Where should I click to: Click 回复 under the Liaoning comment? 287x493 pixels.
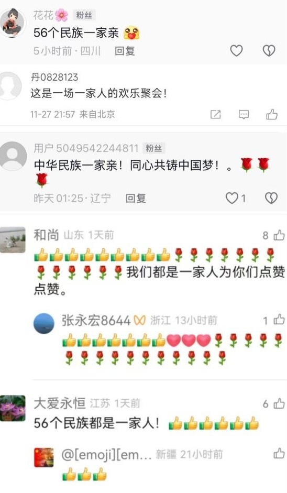pos(136,199)
